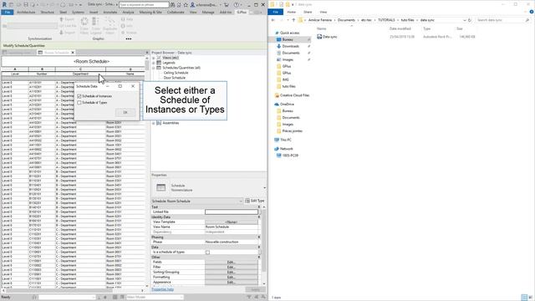Click the favorites star icon in title bar
Image resolution: width=535 pixels, height=301 pixels.
click(x=186, y=5)
